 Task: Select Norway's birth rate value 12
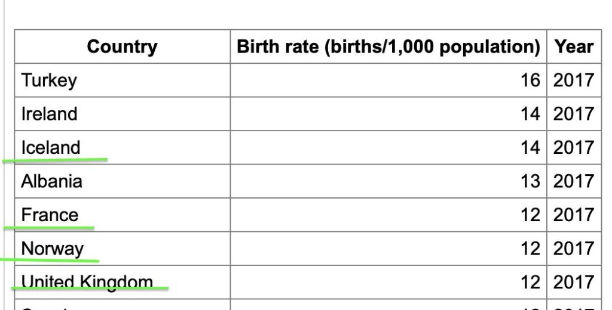click(388, 249)
